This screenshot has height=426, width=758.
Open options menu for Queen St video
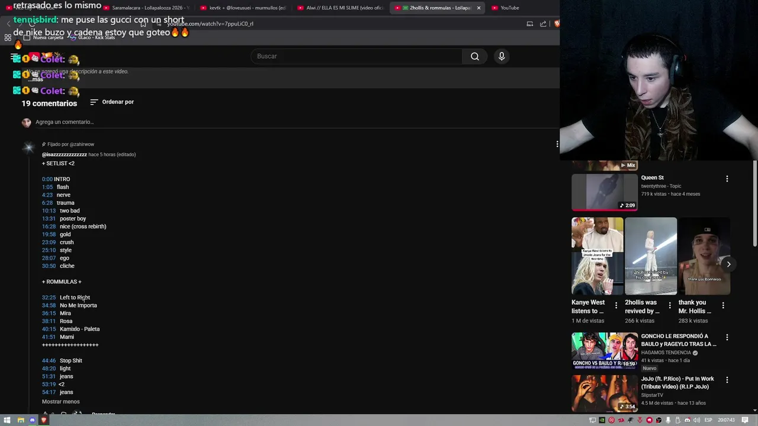(727, 179)
